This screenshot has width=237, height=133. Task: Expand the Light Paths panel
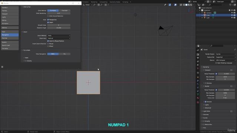[x=202, y=111]
